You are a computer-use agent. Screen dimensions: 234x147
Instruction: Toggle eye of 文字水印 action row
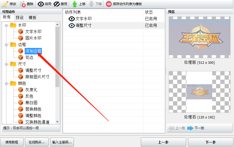point(72,19)
